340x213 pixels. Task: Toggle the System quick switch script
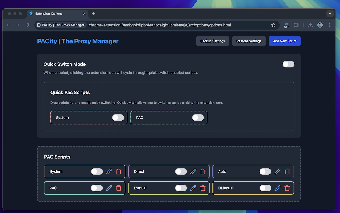[118, 117]
